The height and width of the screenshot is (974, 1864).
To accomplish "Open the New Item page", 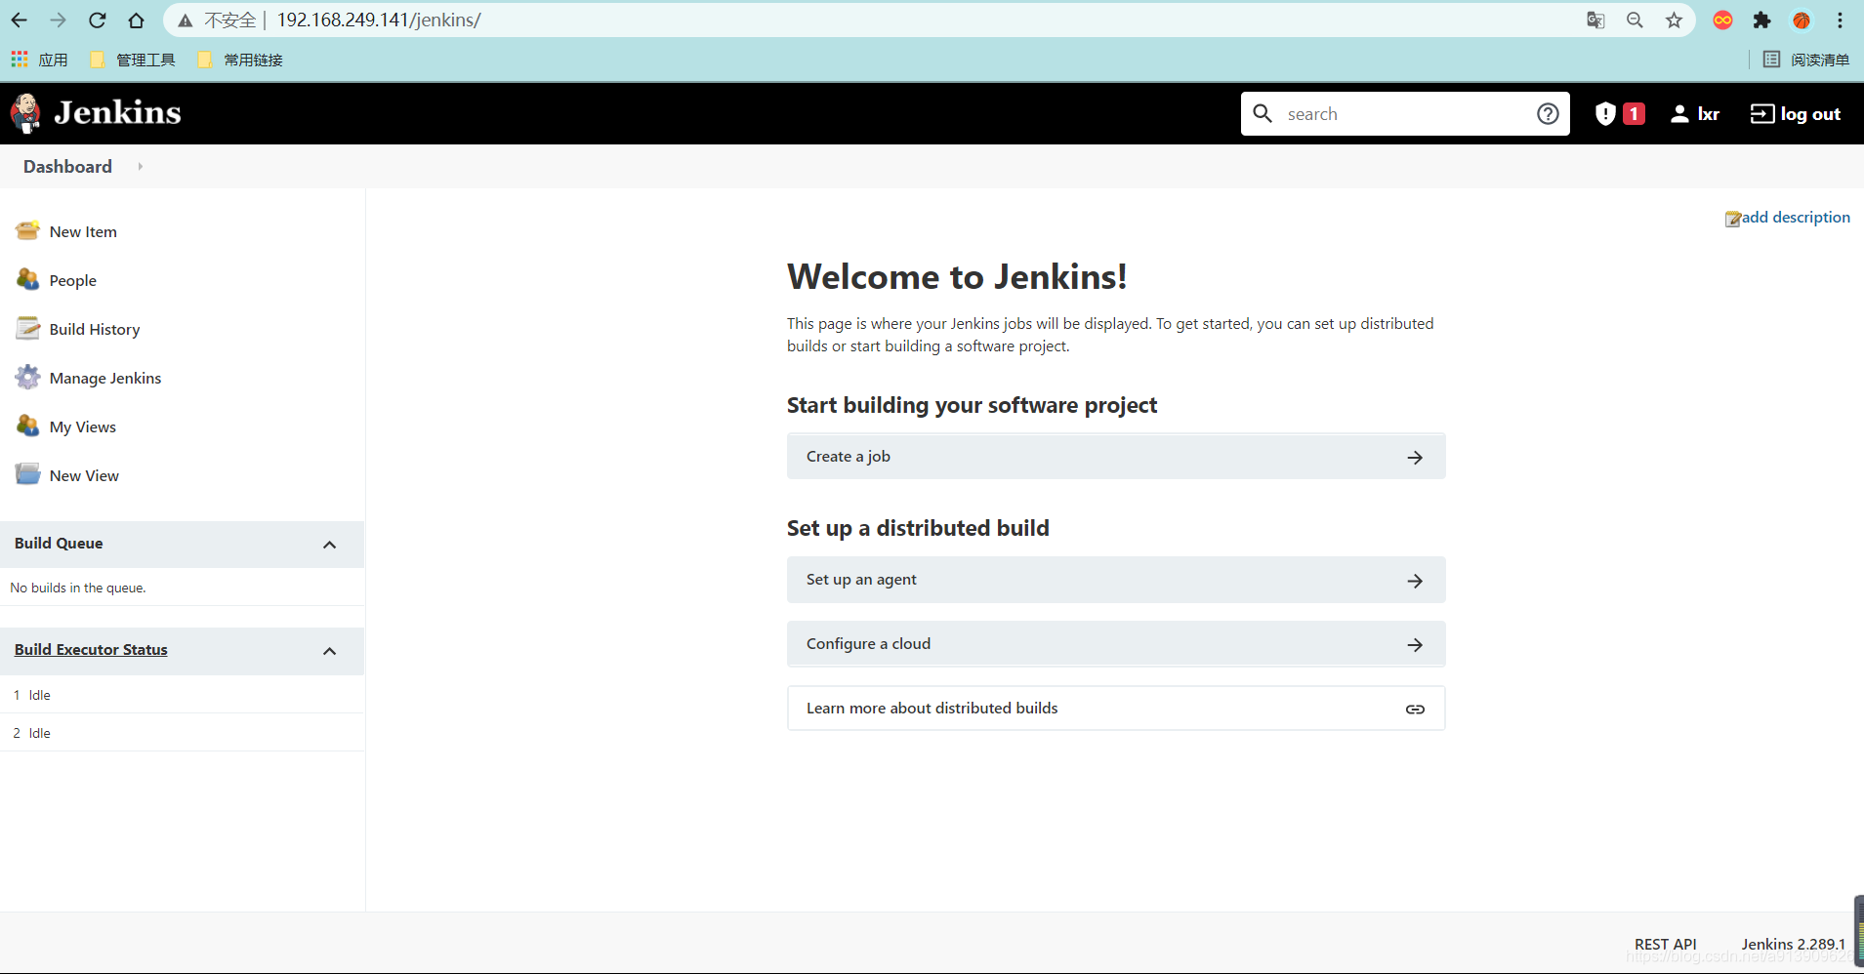I will click(83, 232).
